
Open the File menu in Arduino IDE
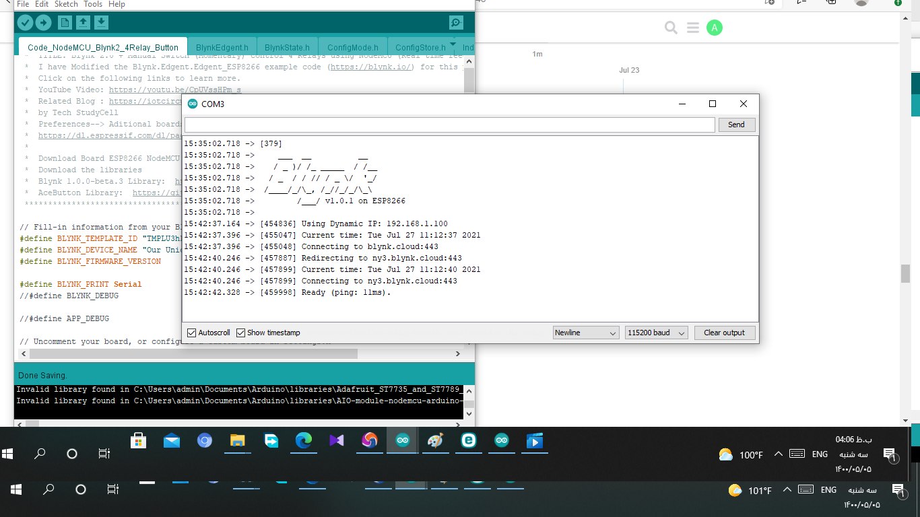point(23,4)
